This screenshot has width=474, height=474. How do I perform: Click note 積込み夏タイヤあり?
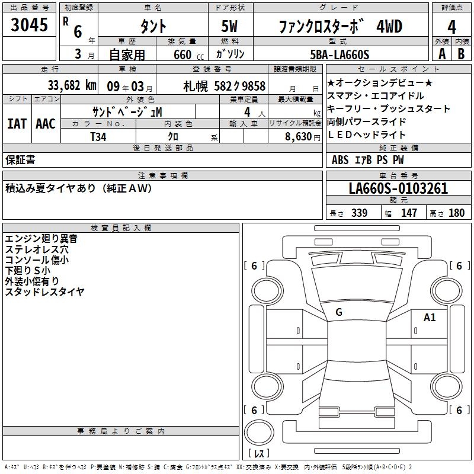tap(50, 188)
